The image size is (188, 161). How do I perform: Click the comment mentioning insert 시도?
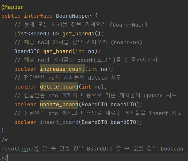pyautogui.click(x=98, y=113)
